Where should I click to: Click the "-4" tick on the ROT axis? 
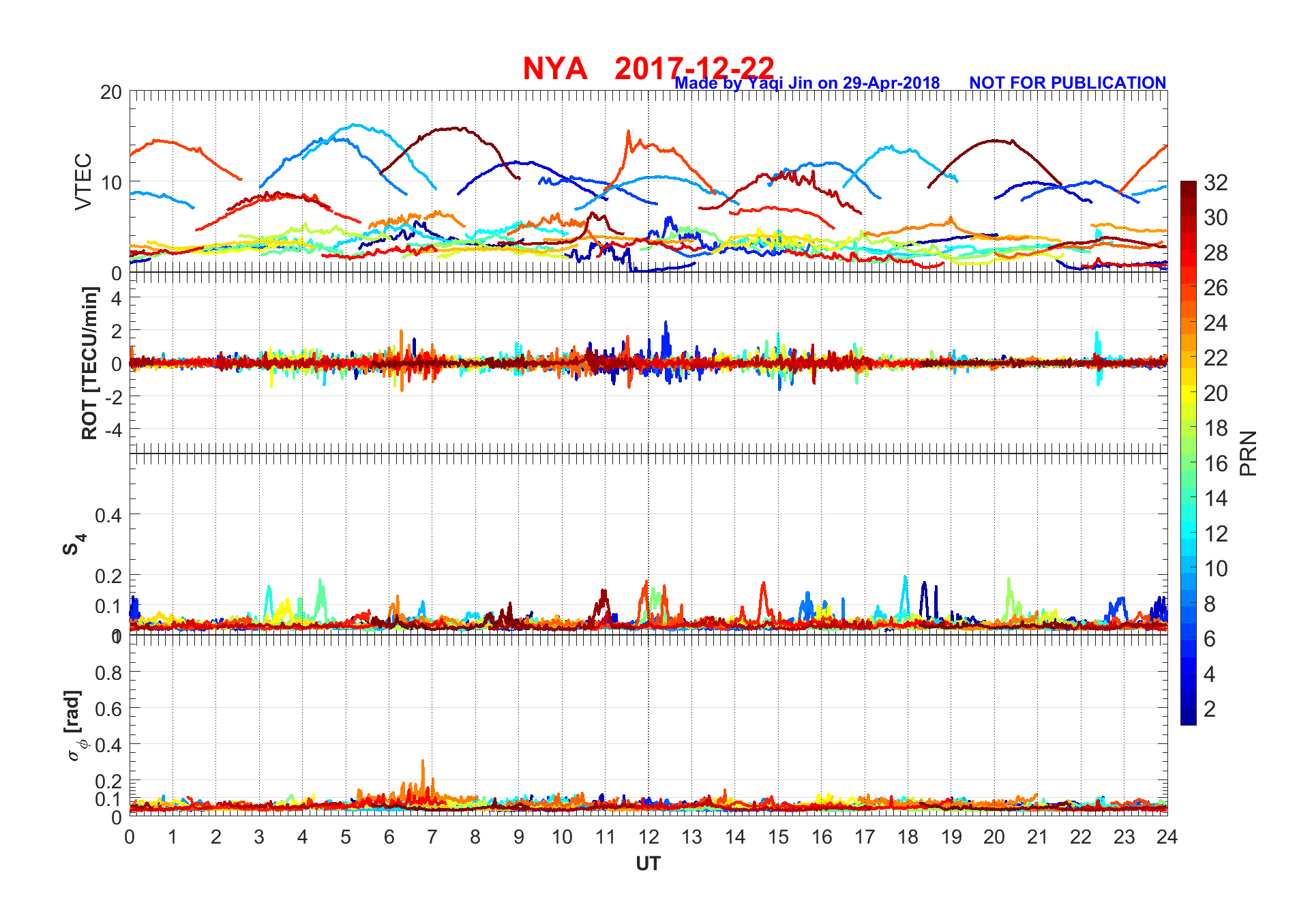(113, 431)
